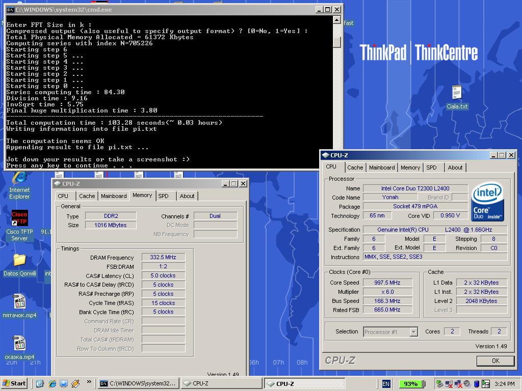Click the Core Speed value 997.5 MHz

point(387,283)
